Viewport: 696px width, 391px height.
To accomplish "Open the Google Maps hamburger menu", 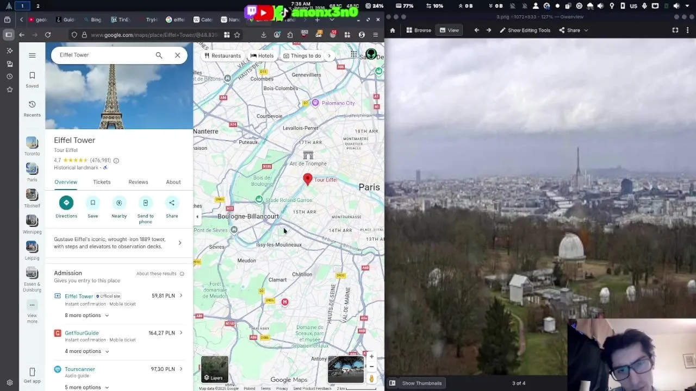I will (32, 55).
